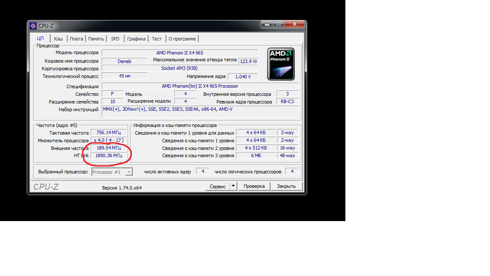Click the active cores count field
The image size is (490, 276).
[203, 172]
